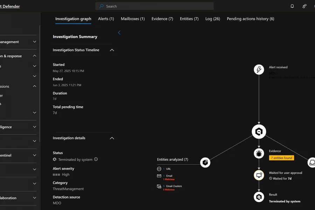315x210 pixels.
Task: Click '1 Malicious' under Email
Action: pos(169,180)
